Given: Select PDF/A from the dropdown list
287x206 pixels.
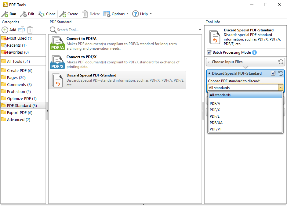Looking at the screenshot, I should 215,104.
